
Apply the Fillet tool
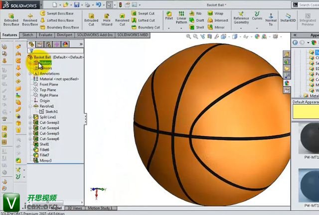pos(168,19)
